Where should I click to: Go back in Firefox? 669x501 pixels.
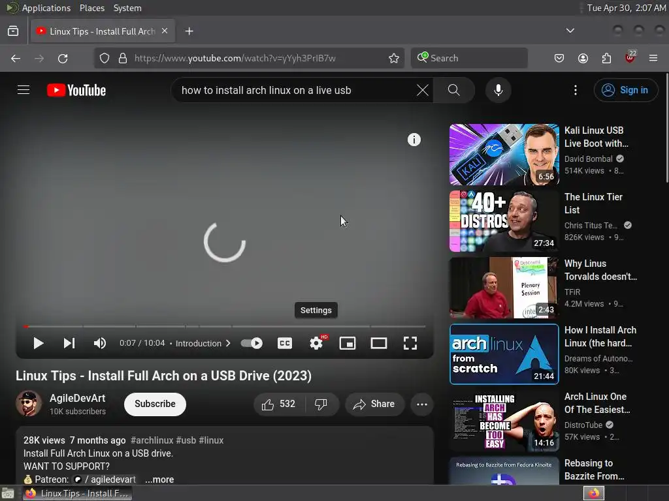pos(16,58)
